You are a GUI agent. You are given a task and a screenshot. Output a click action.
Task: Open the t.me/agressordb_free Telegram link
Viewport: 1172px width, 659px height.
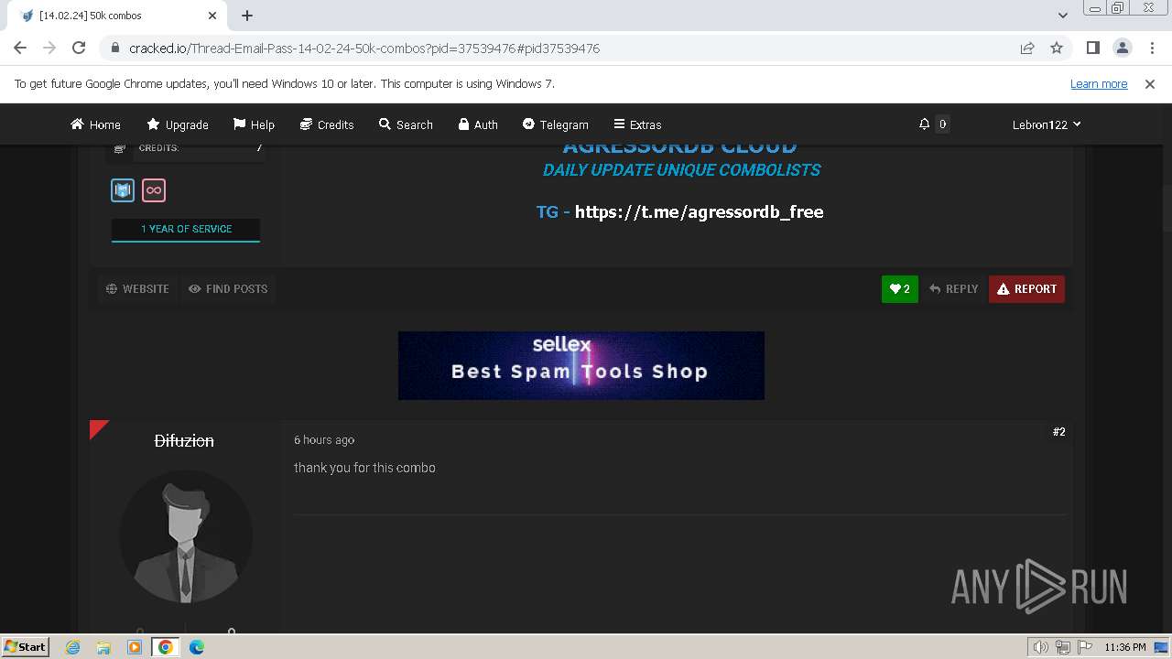click(x=699, y=211)
